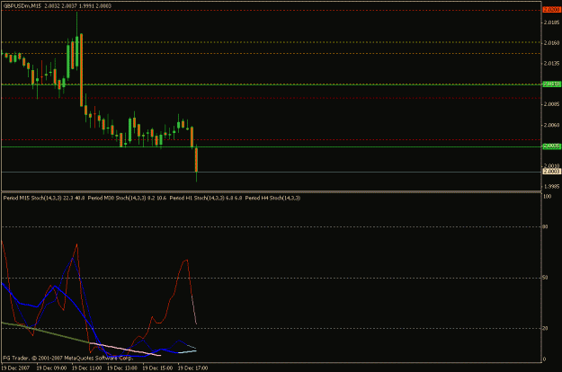
Task: Click the 100 level on stochastic scale
Action: pyautogui.click(x=548, y=196)
